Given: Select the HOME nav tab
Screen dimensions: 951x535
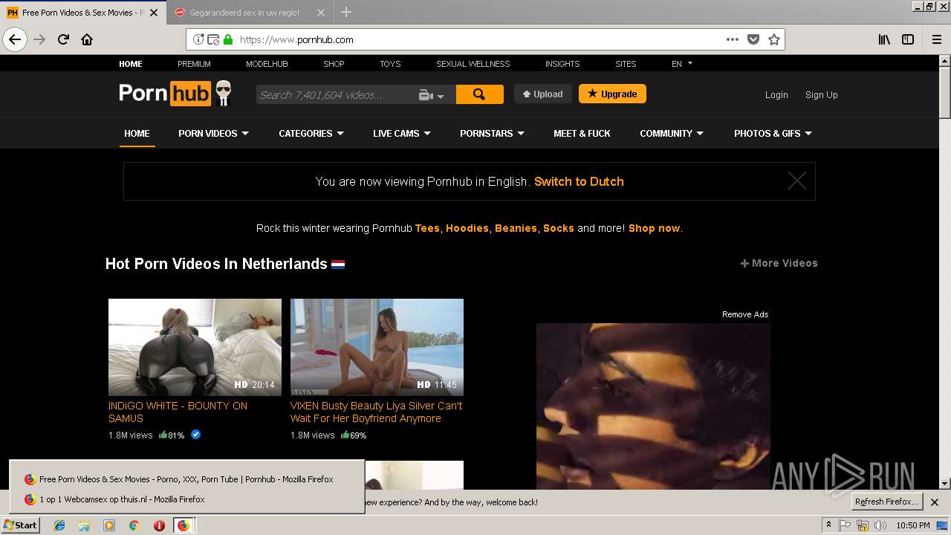Looking at the screenshot, I should pos(137,134).
